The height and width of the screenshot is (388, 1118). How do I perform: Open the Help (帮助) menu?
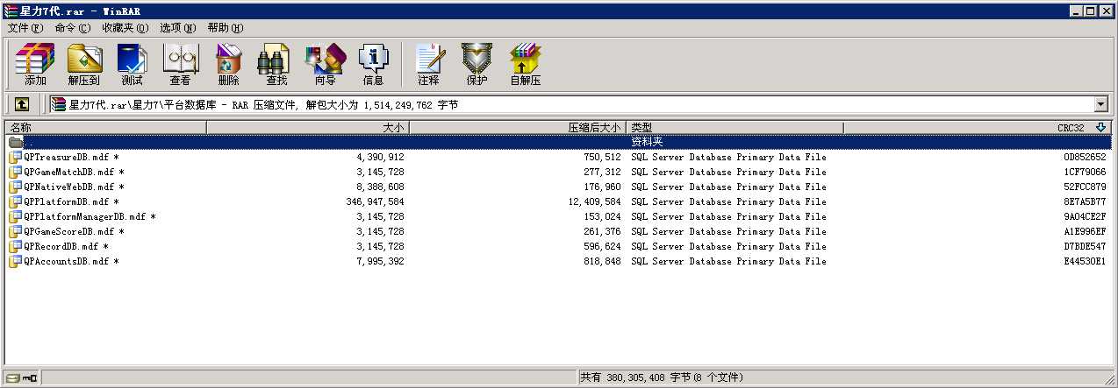tap(226, 28)
